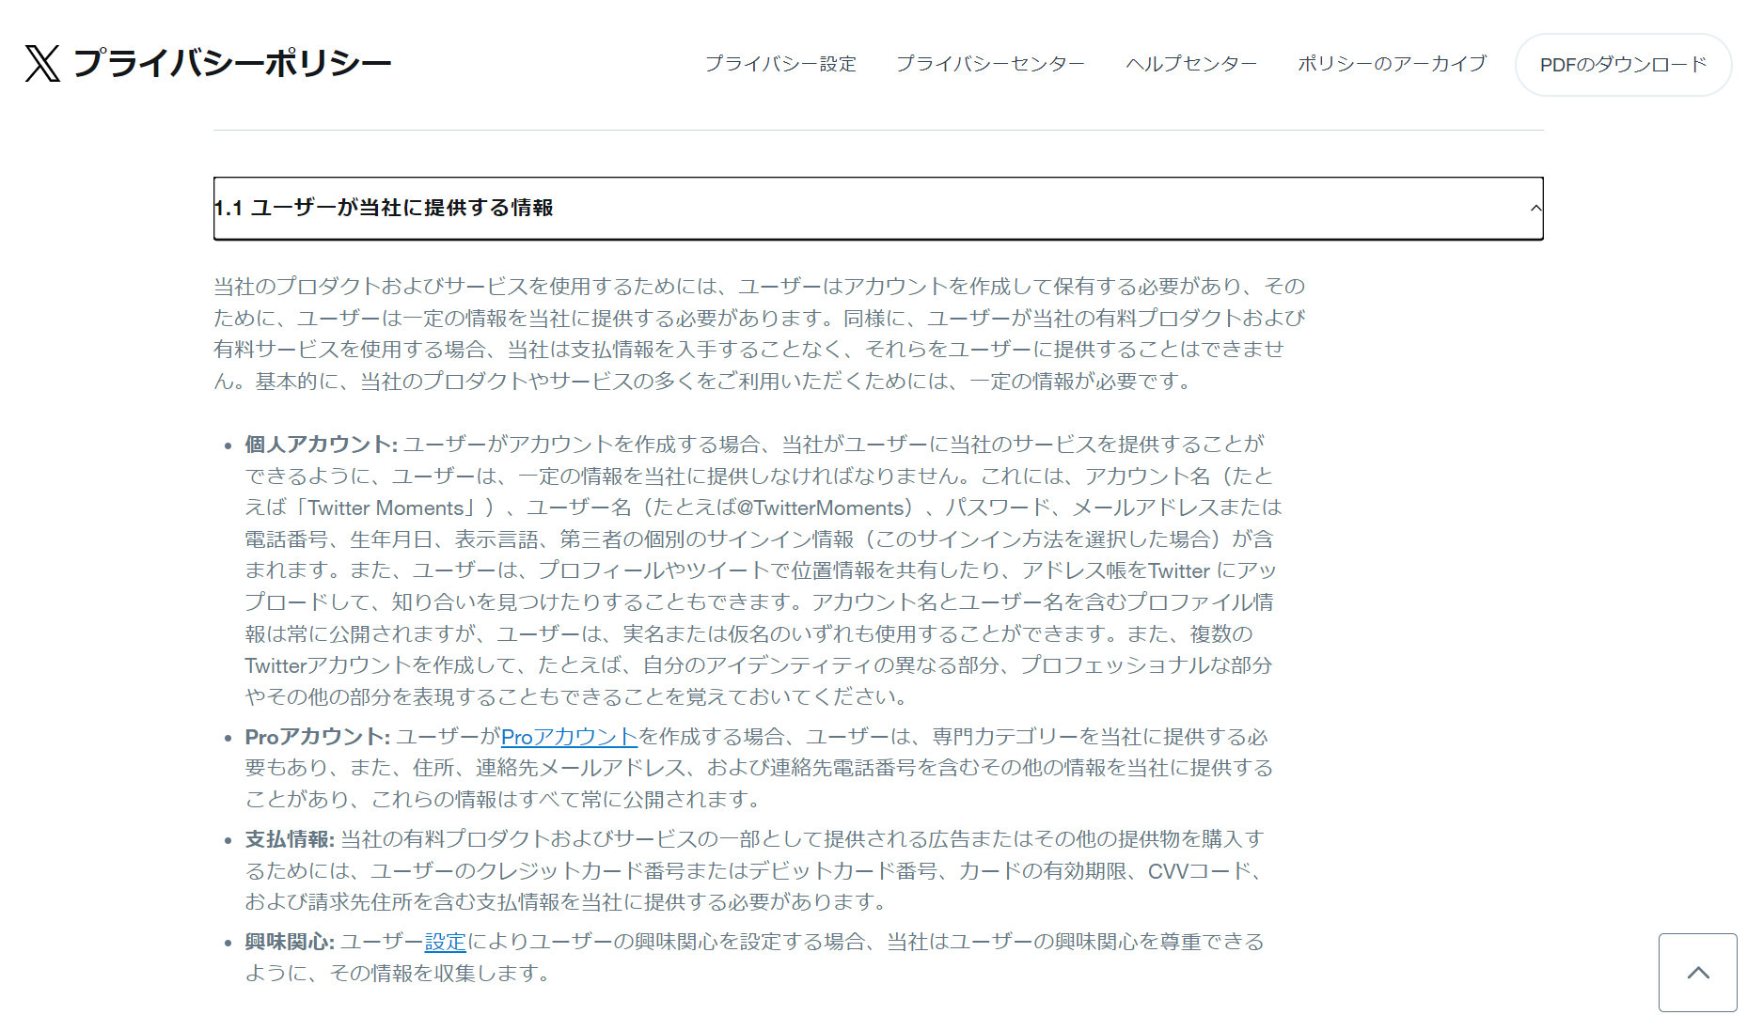This screenshot has height=1015, width=1763.
Task: Click the 1.1 ユーザーが当社に提供する情報 heading
Action: 384,208
